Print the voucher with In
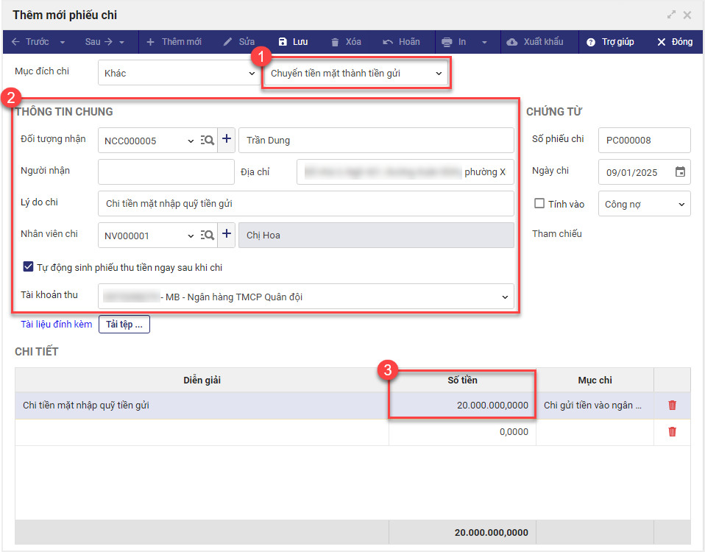The image size is (705, 552). click(453, 42)
